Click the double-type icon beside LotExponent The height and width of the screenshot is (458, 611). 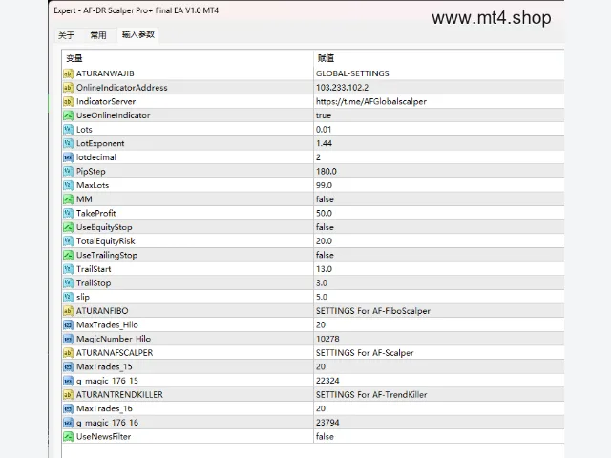68,143
